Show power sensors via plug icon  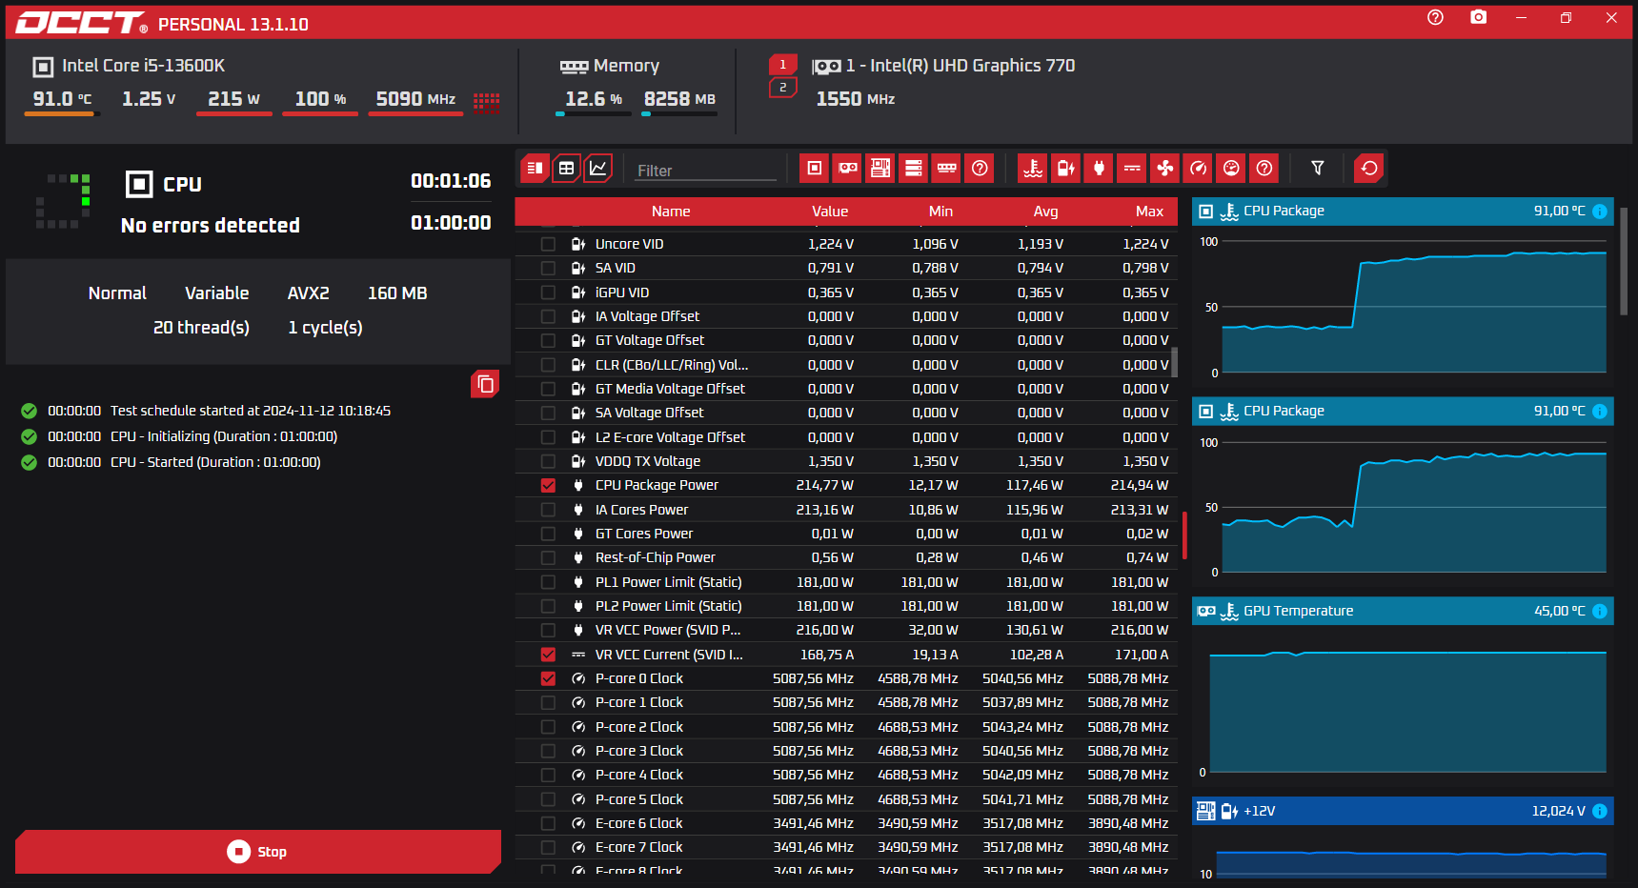pos(1099,169)
